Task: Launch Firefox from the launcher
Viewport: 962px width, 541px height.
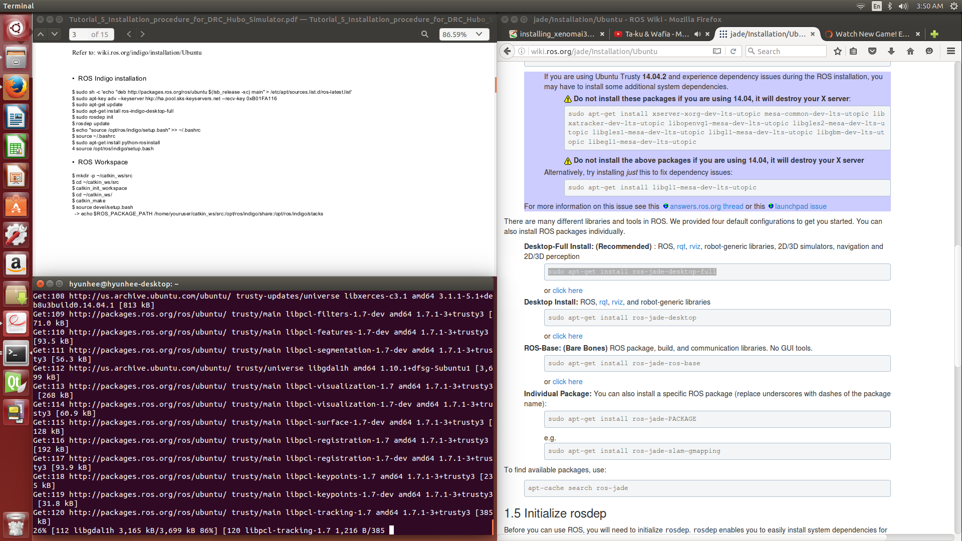Action: 16,88
